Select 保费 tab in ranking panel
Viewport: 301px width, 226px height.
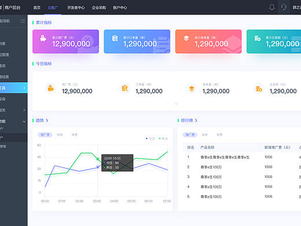[x=219, y=134]
